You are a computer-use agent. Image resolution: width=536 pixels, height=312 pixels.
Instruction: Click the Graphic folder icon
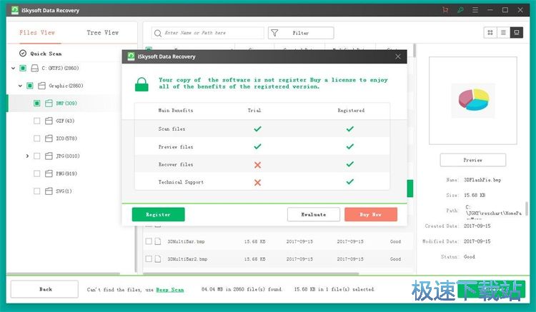pos(41,86)
